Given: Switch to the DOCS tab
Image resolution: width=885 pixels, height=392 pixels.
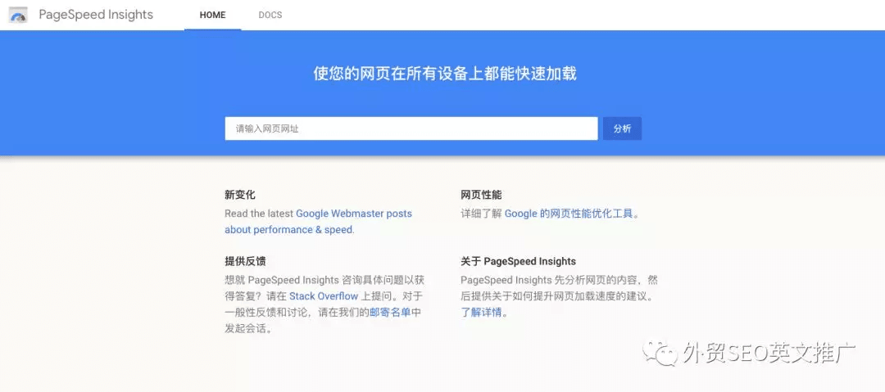Looking at the screenshot, I should (x=270, y=16).
